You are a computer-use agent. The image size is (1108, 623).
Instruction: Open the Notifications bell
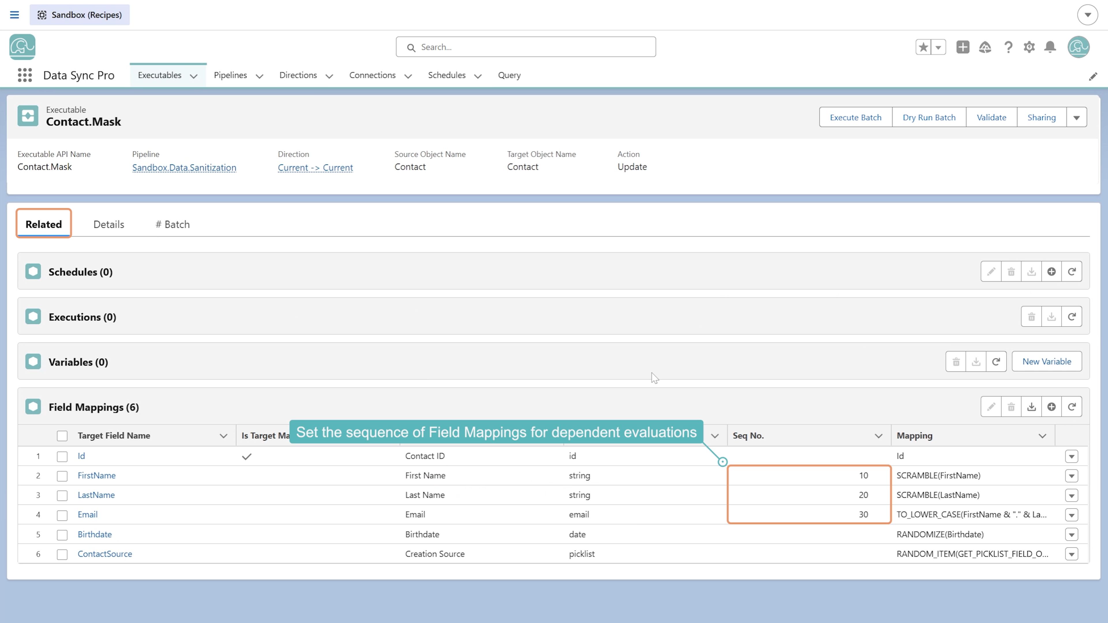[x=1050, y=47]
